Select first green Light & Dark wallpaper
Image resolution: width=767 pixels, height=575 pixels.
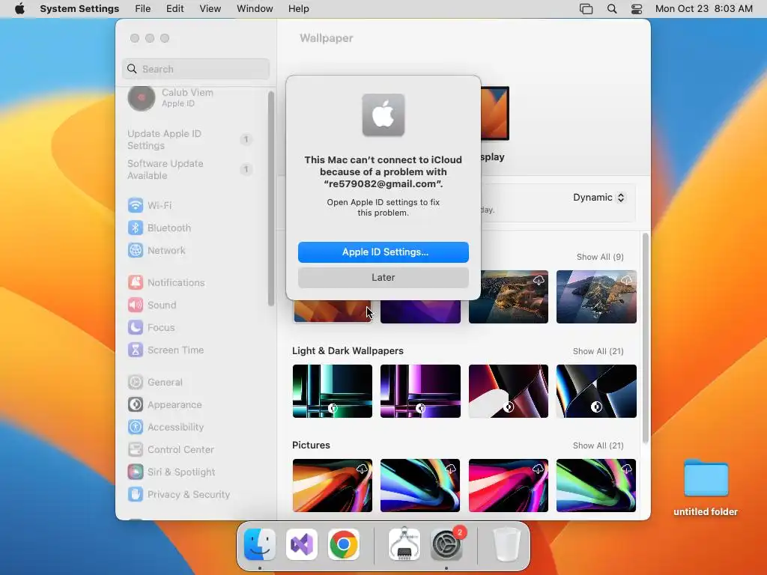click(333, 391)
